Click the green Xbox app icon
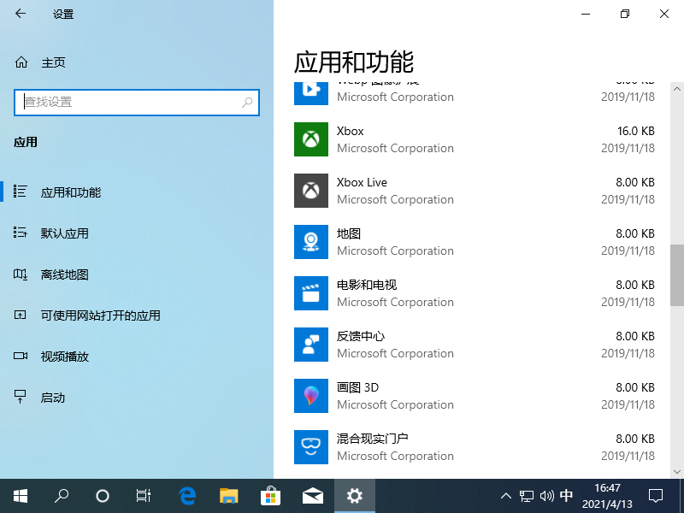The image size is (684, 513). tap(311, 139)
